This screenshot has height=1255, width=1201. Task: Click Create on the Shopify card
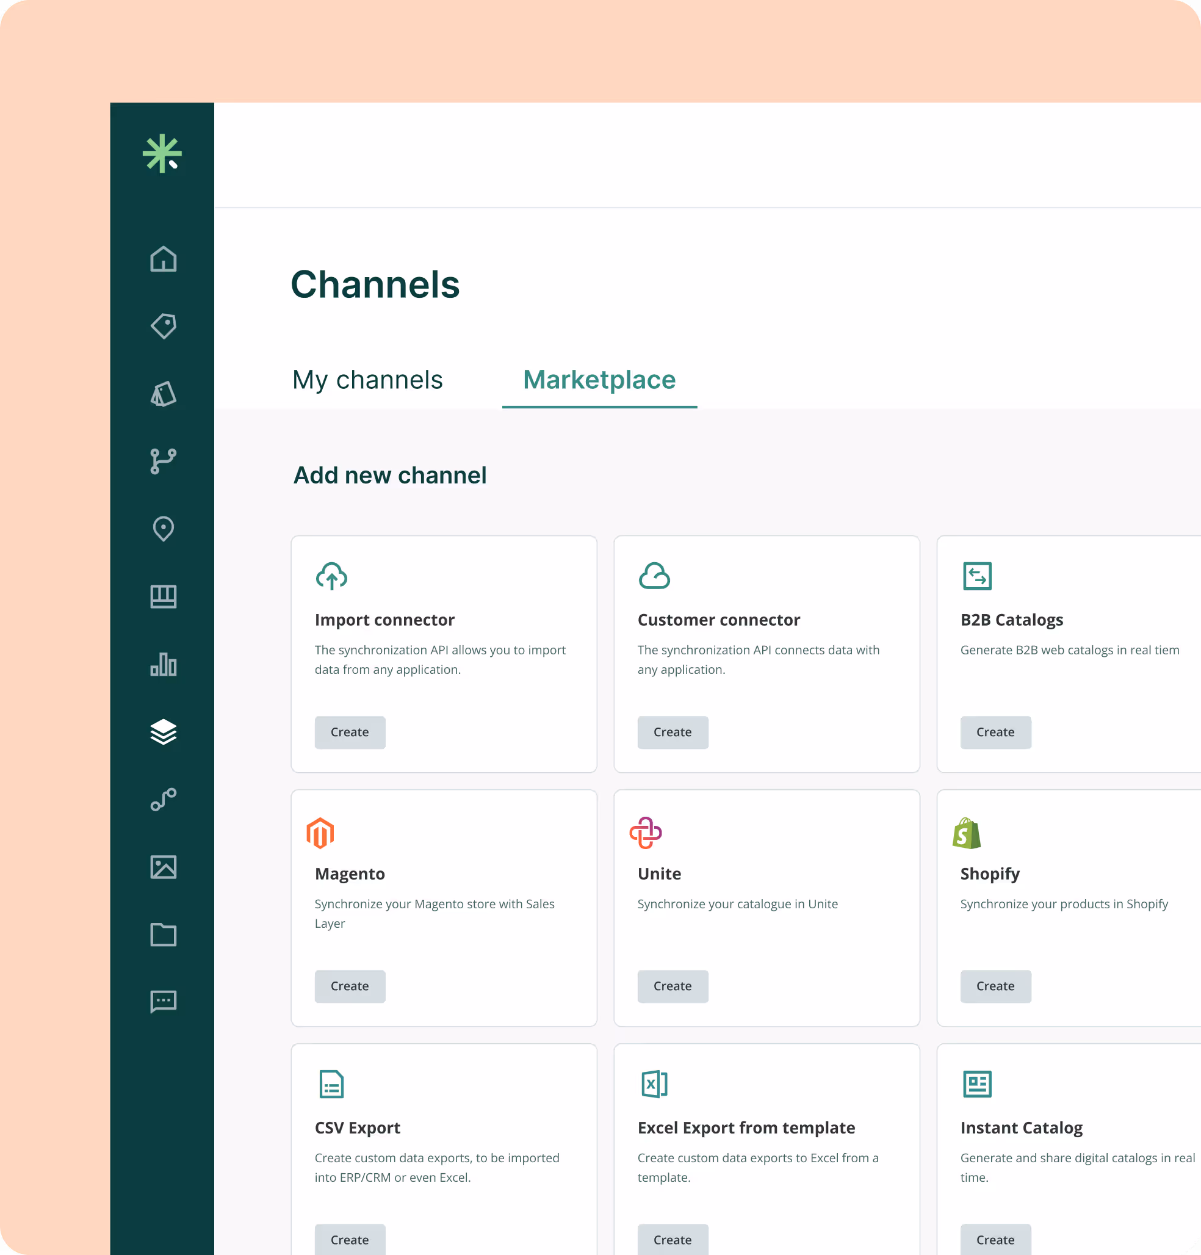995,986
